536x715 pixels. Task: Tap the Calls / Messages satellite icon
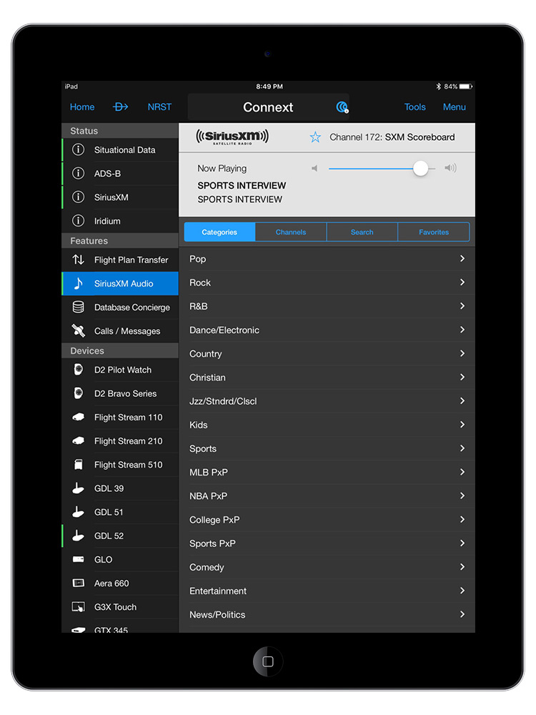(79, 330)
